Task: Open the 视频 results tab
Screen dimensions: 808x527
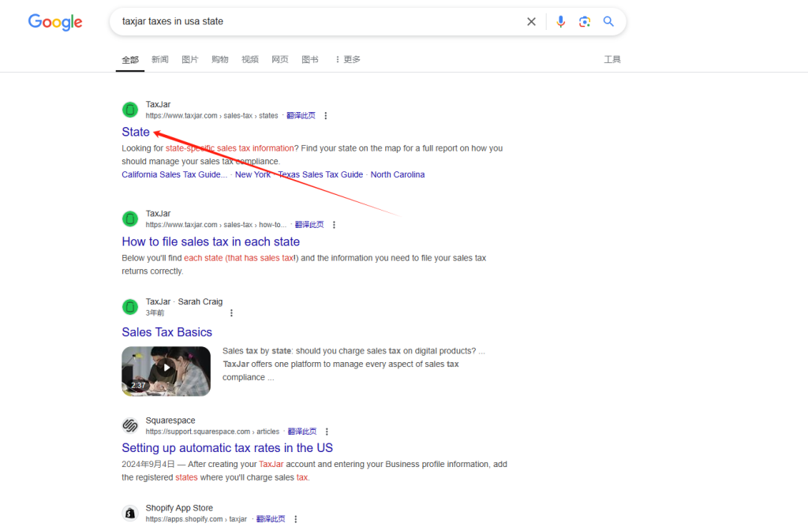Action: (x=250, y=59)
